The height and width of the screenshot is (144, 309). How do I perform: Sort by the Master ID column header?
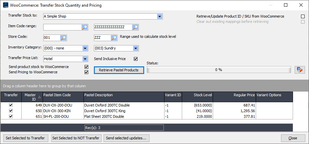(32, 97)
